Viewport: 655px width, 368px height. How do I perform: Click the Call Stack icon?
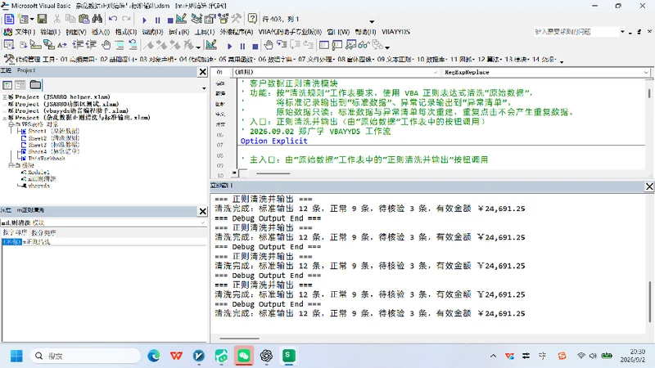click(377, 45)
